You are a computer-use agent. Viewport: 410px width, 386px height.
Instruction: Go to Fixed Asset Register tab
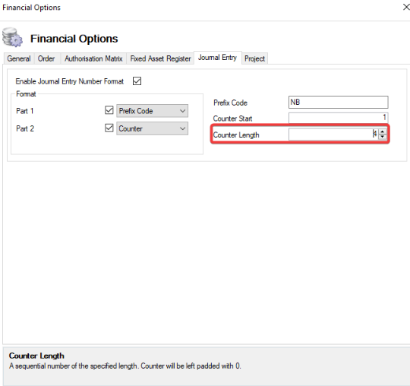click(160, 59)
